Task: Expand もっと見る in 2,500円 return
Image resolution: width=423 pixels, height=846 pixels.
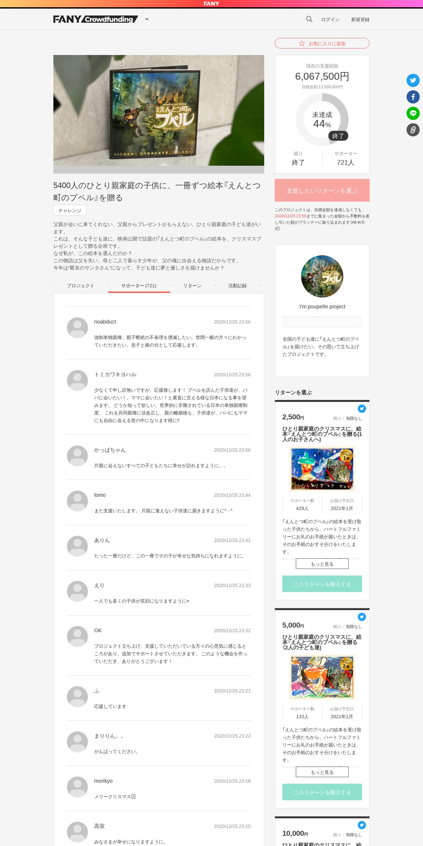Action: (322, 564)
